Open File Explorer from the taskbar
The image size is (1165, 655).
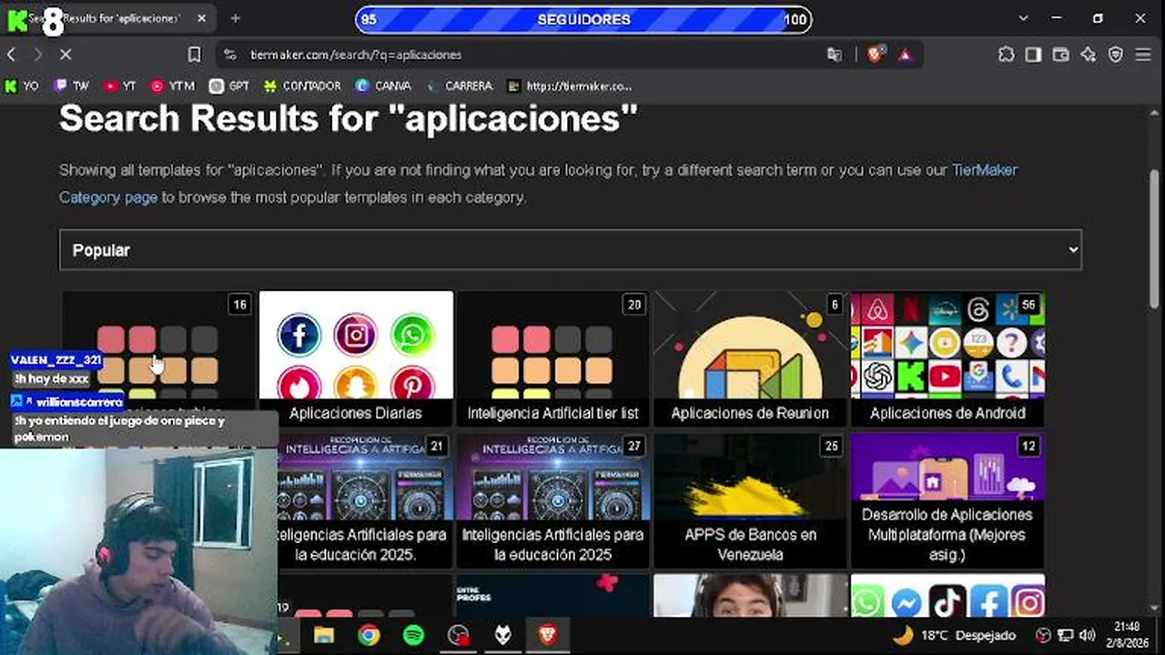(x=324, y=635)
